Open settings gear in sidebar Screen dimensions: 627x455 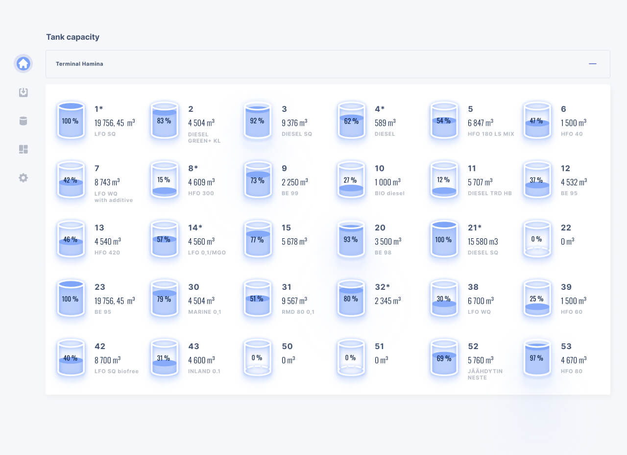click(23, 177)
